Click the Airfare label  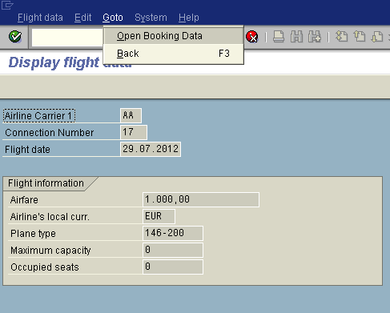(x=24, y=200)
